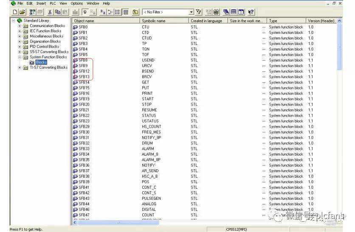Viewport: 355px width, 232px height.
Task: Select the SFB14 GET block row
Action: (x=84, y=82)
